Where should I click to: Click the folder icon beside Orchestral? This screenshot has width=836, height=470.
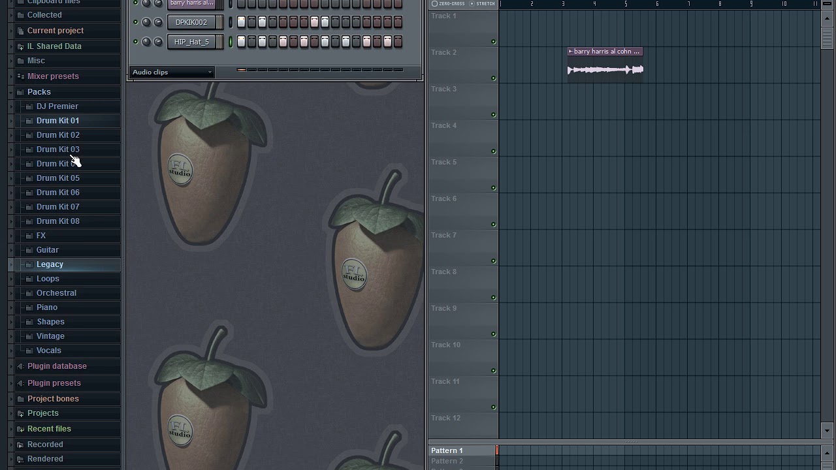[x=29, y=293]
